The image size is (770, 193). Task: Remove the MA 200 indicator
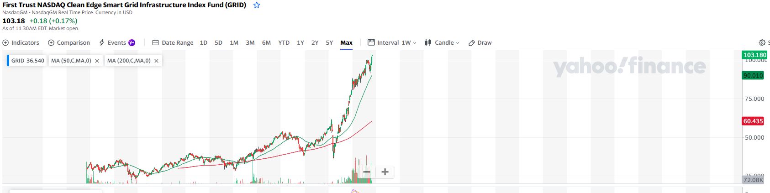point(156,61)
